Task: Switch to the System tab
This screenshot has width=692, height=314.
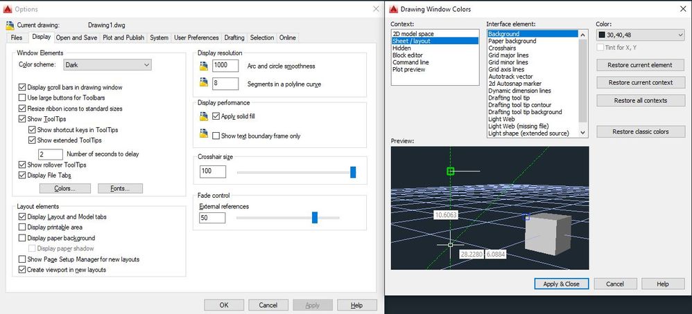Action: 159,38
